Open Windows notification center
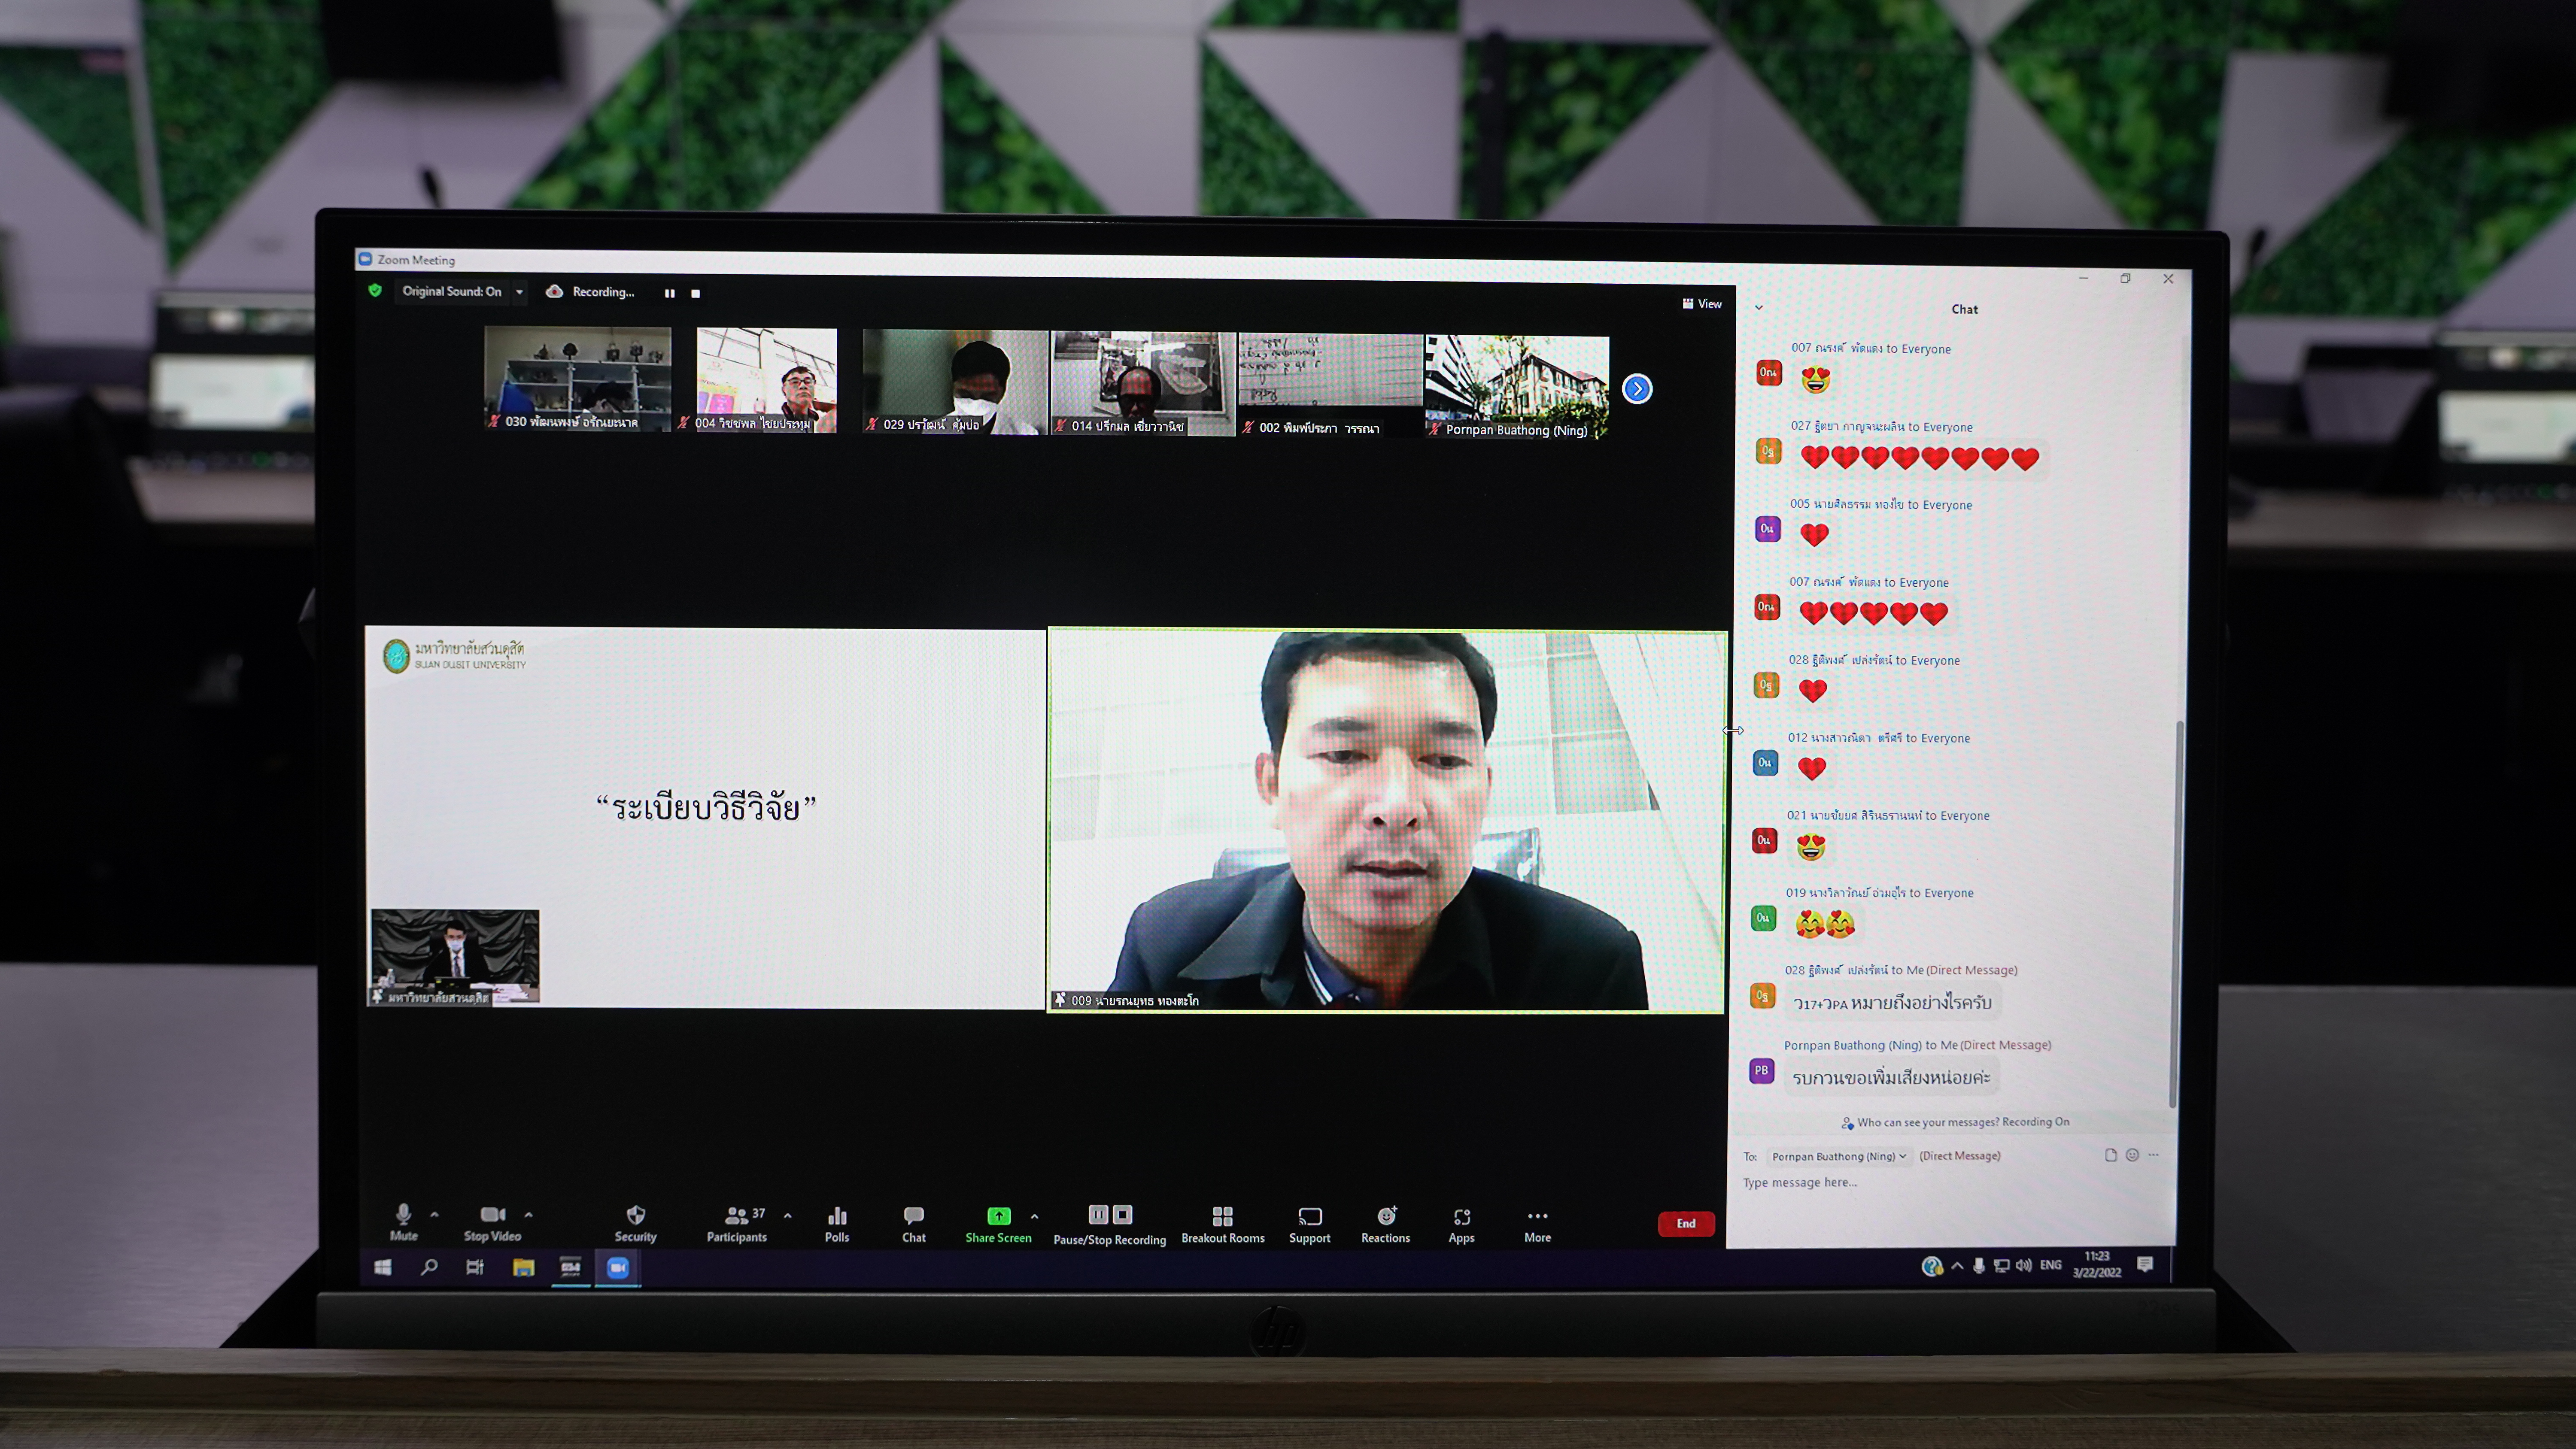Viewport: 2576px width, 1449px height. 2144,1265
